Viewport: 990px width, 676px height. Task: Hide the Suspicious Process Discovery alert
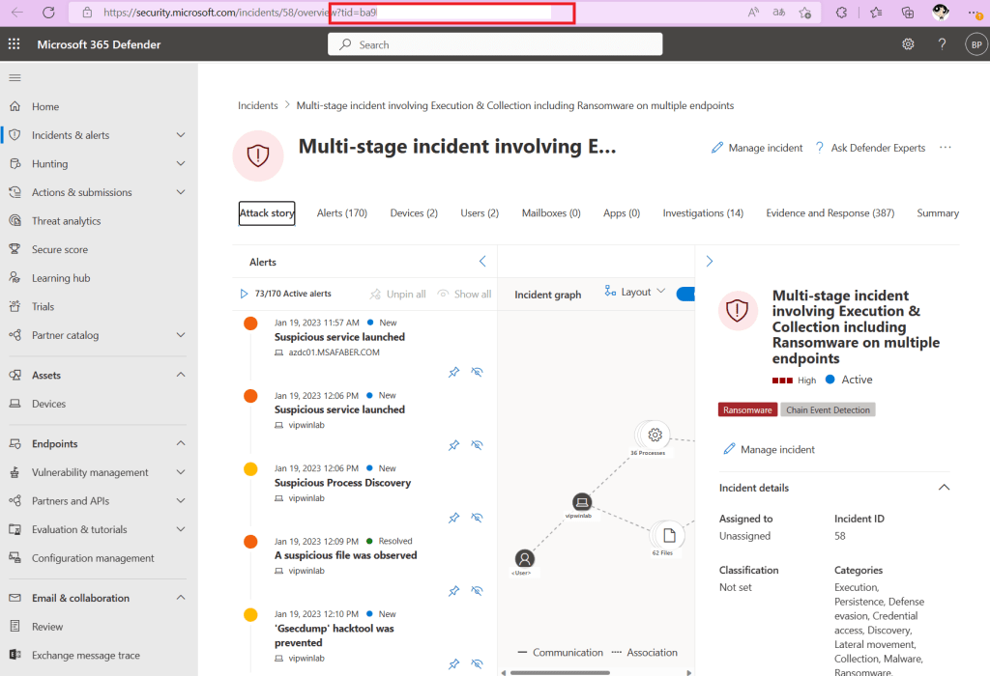click(x=477, y=518)
